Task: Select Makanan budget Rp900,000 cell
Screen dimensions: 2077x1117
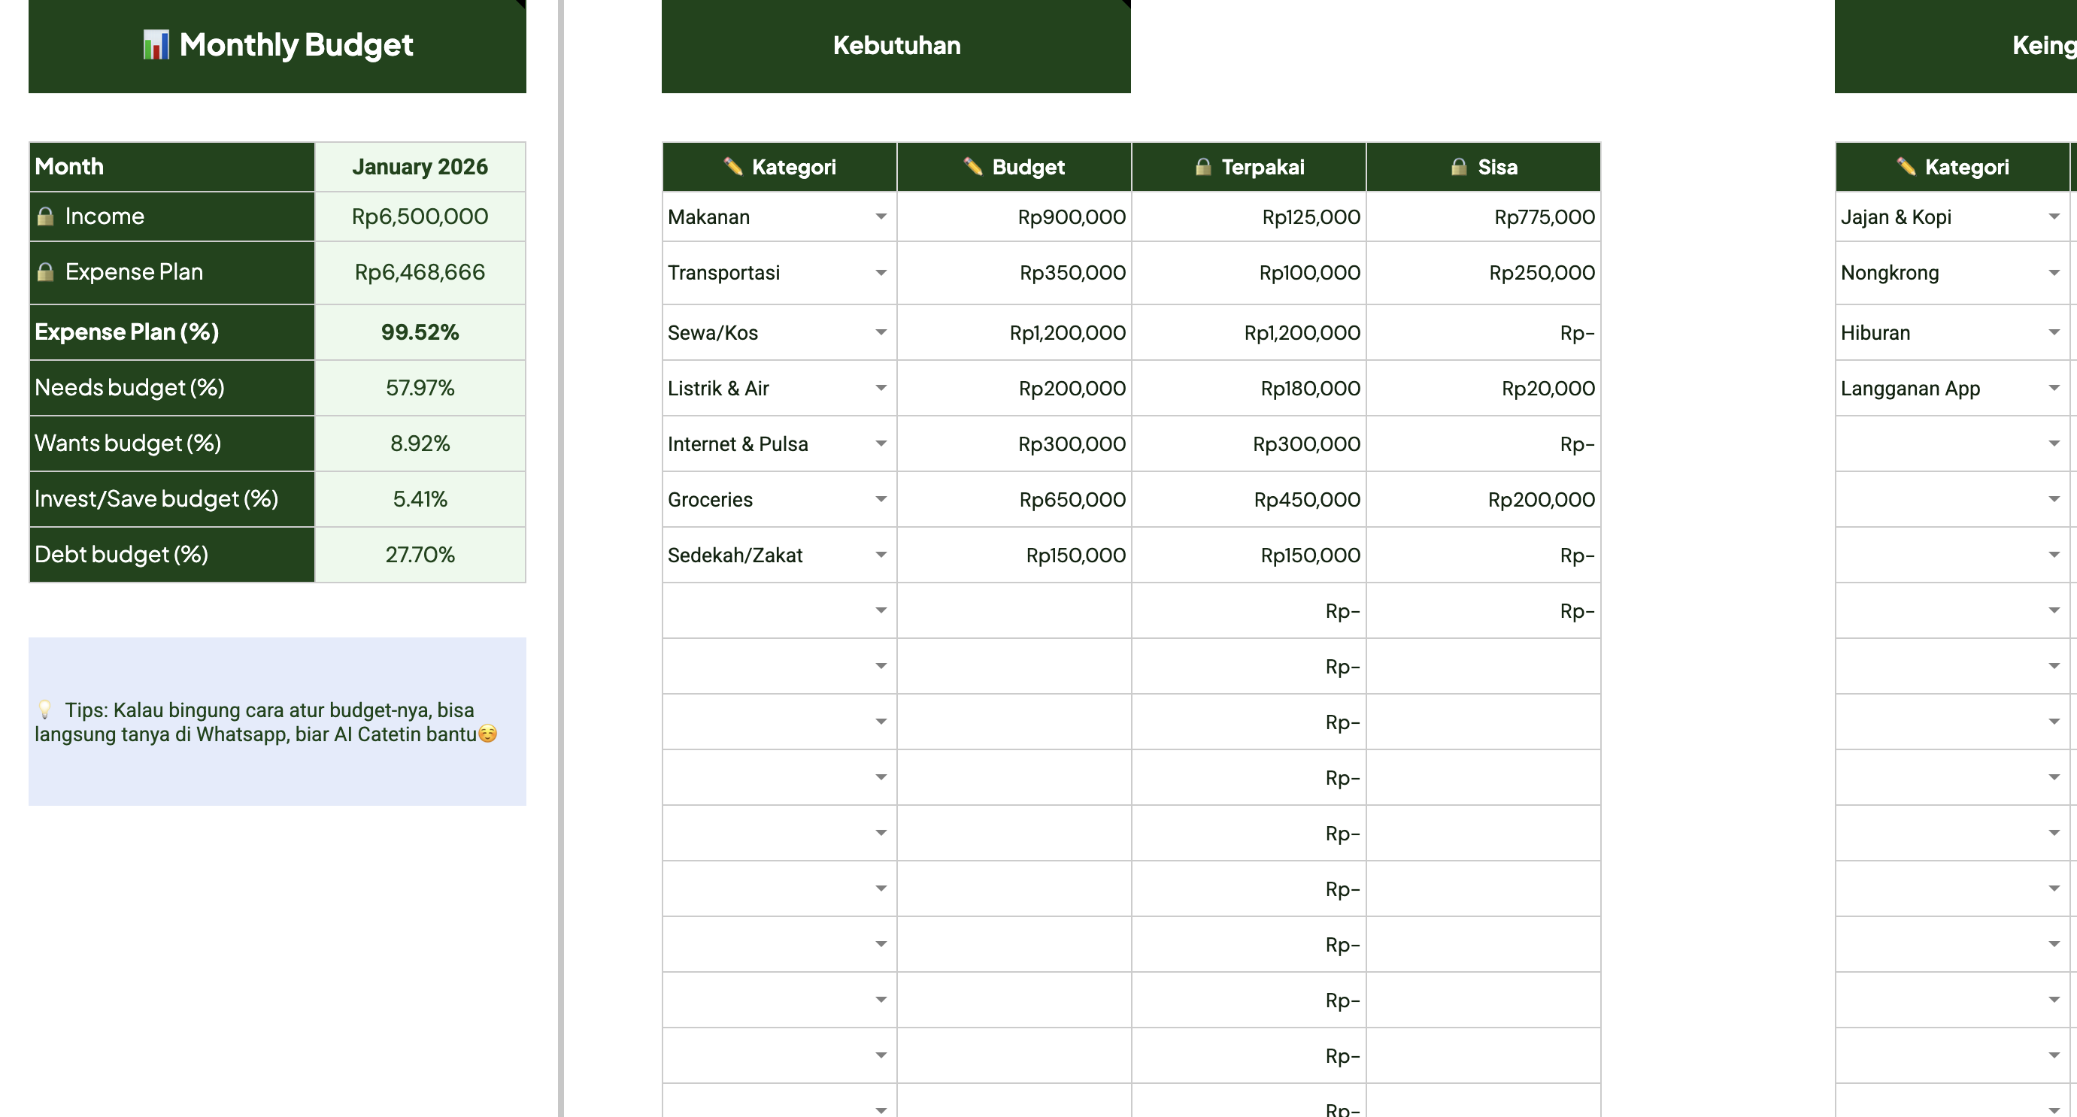Action: tap(1014, 216)
